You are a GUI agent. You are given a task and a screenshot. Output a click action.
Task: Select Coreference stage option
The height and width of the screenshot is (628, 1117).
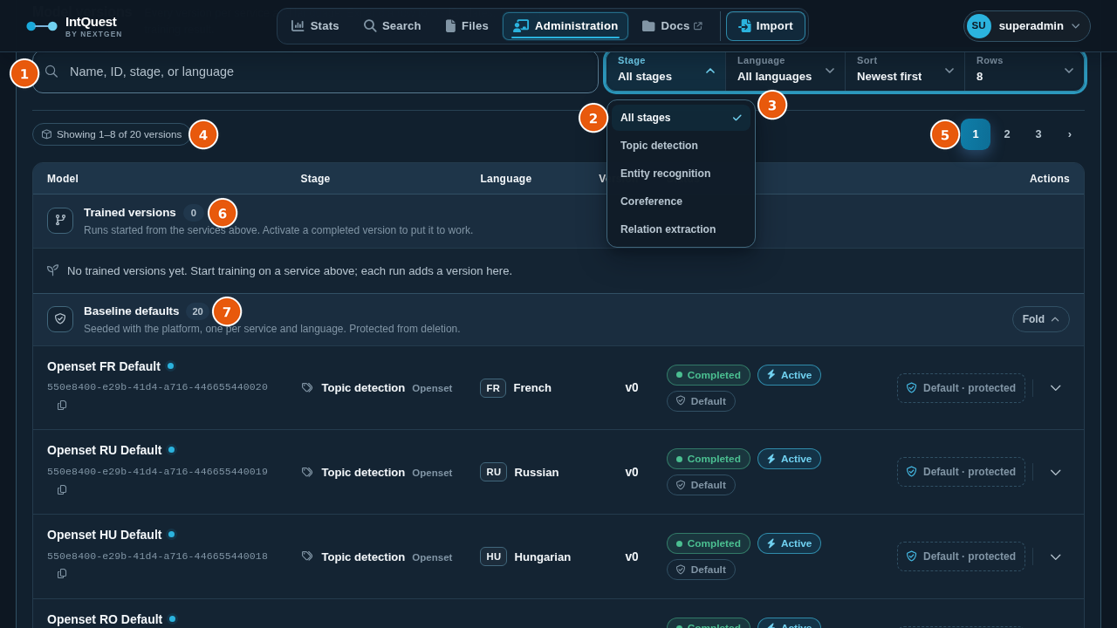pos(681,201)
